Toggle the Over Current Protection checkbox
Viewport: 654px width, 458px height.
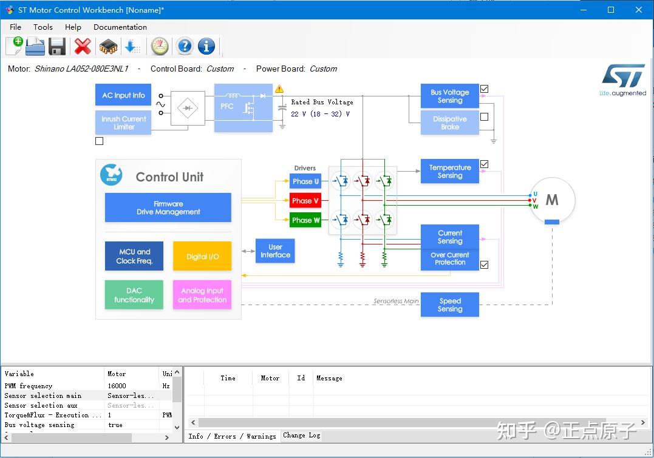pyautogui.click(x=484, y=264)
